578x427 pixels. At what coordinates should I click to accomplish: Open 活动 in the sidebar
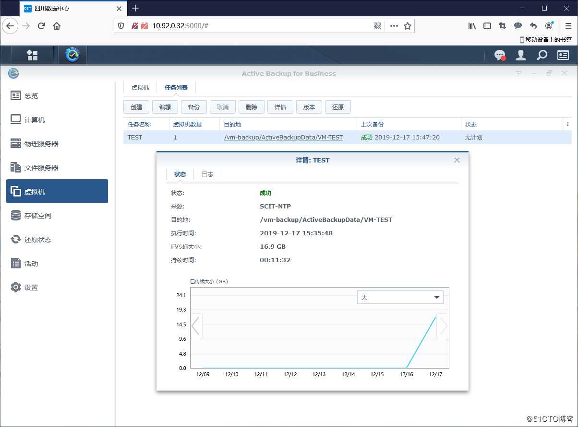[x=57, y=263]
